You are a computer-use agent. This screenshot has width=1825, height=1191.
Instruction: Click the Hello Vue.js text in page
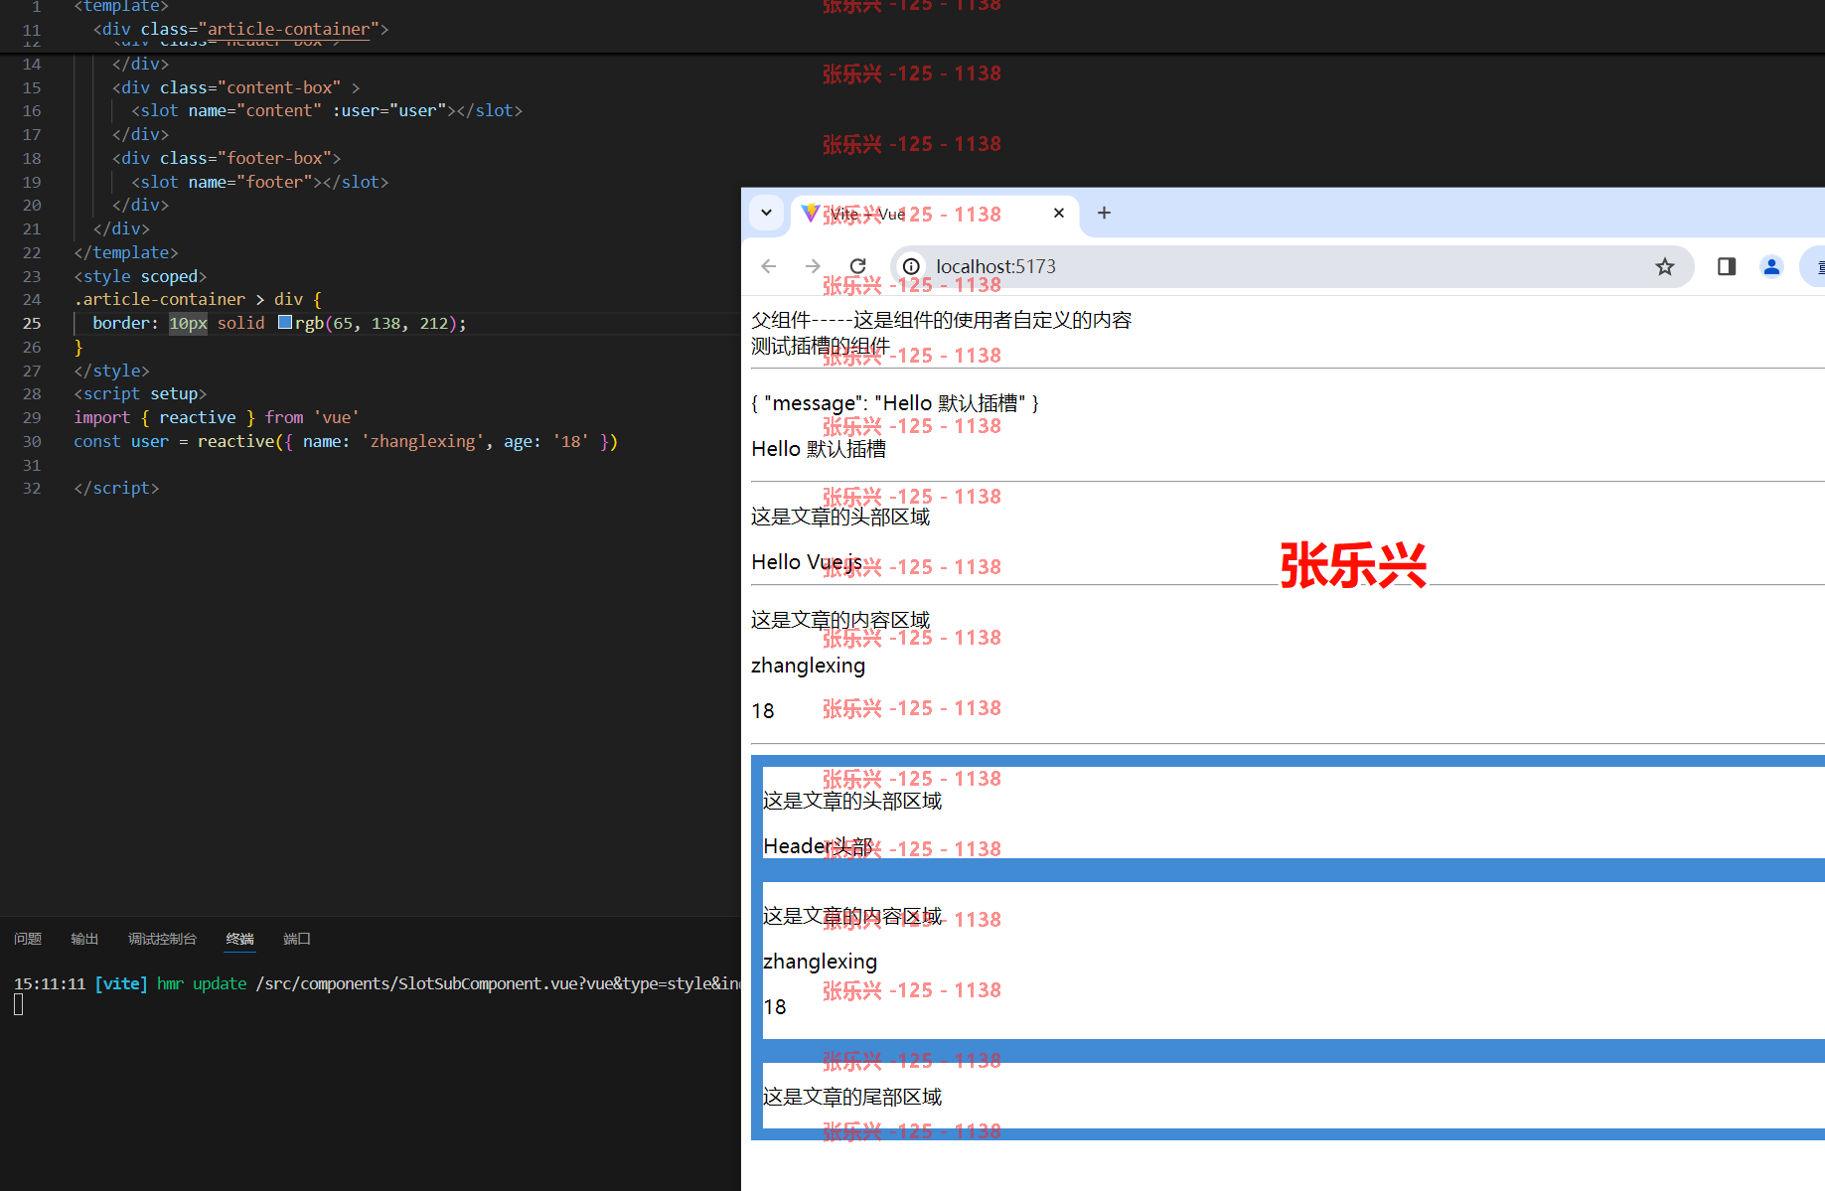[807, 562]
